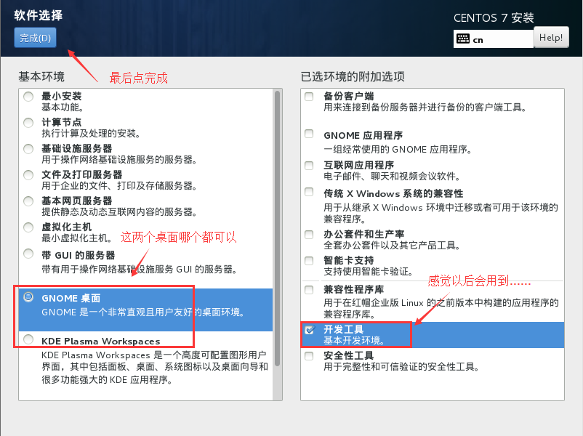Viewport: 583px width, 436px height.
Task: Choose the 虚拟化主机 radio option
Action: (28, 227)
